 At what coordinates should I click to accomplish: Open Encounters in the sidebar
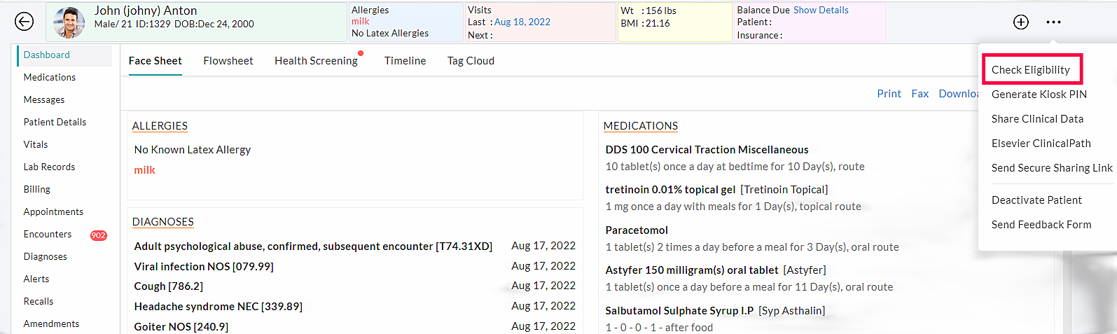pyautogui.click(x=48, y=235)
